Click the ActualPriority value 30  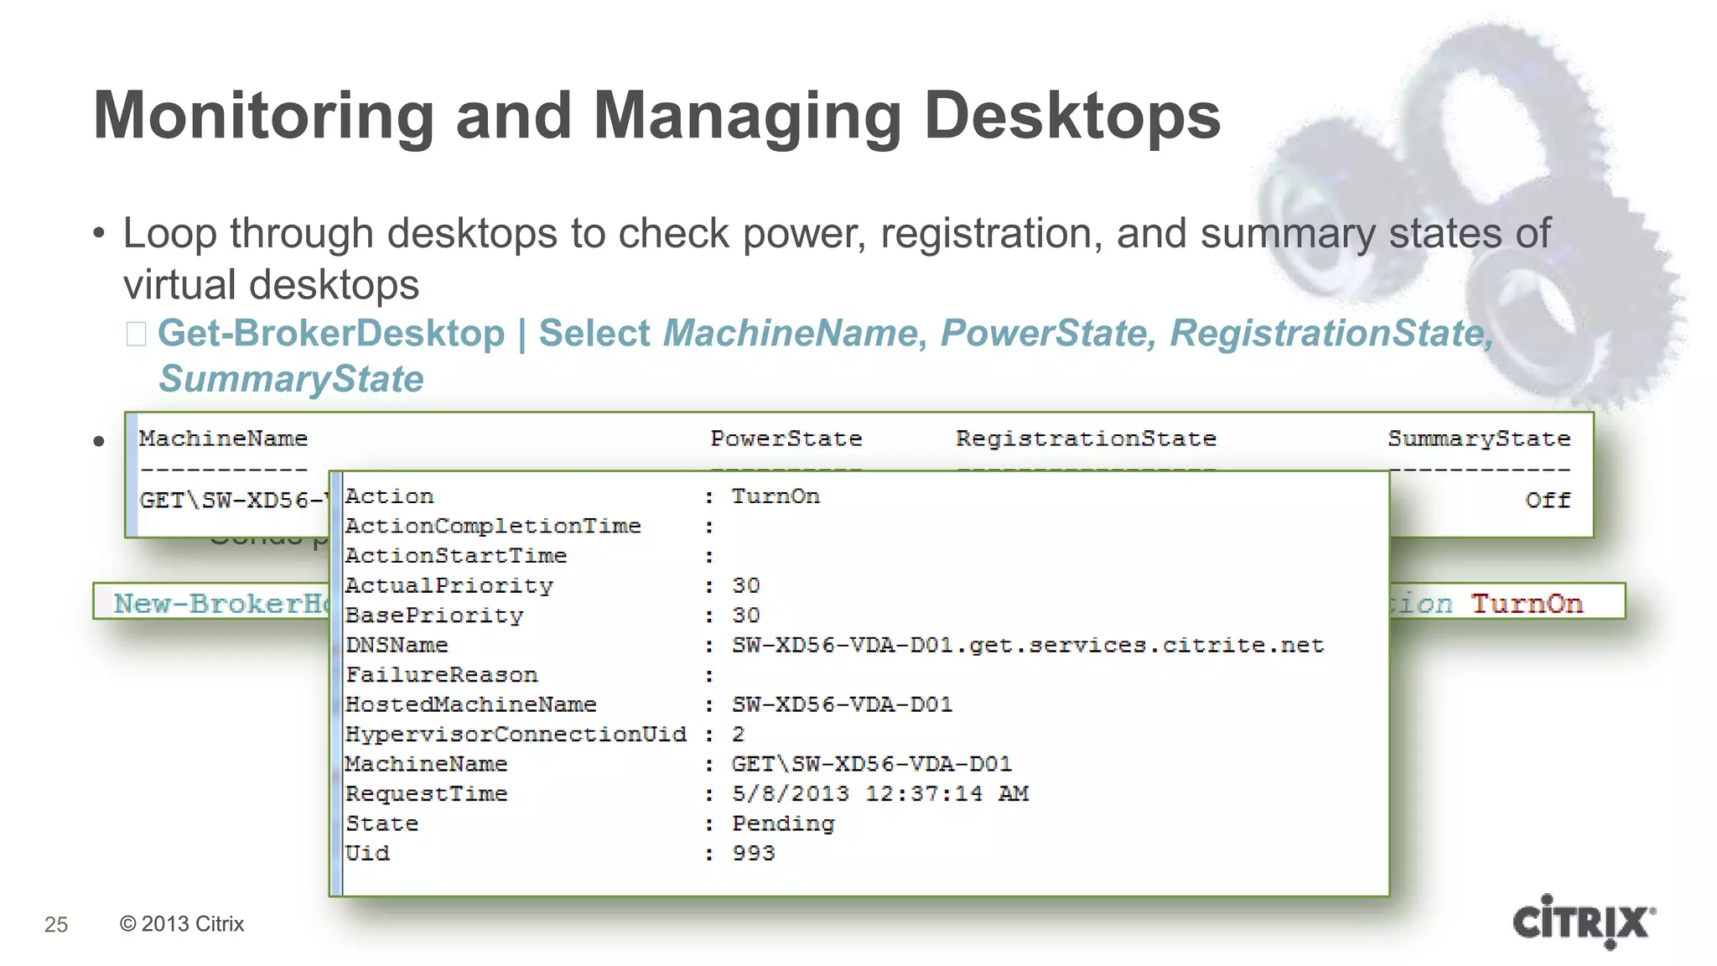pos(746,585)
